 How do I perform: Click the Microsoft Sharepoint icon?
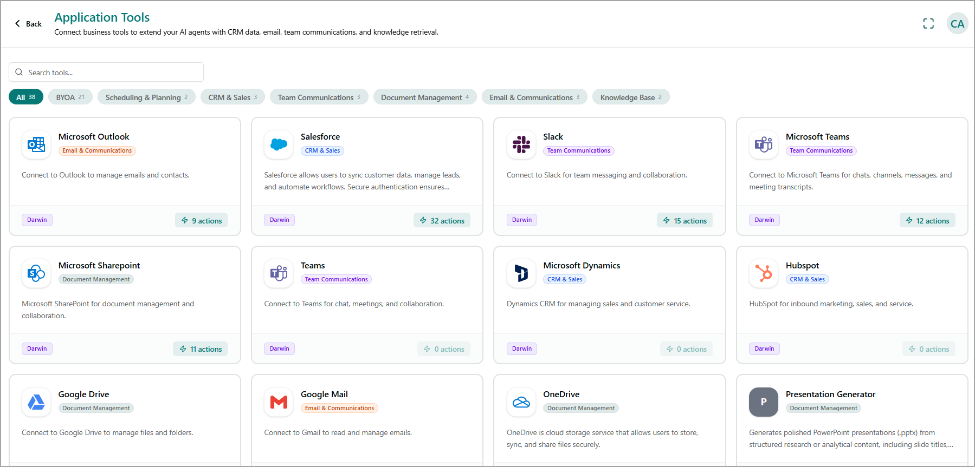pos(36,273)
